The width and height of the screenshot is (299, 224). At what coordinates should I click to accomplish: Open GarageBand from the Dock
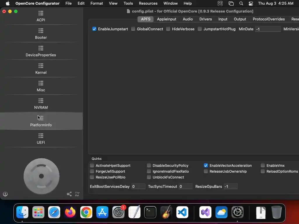click(x=166, y=212)
